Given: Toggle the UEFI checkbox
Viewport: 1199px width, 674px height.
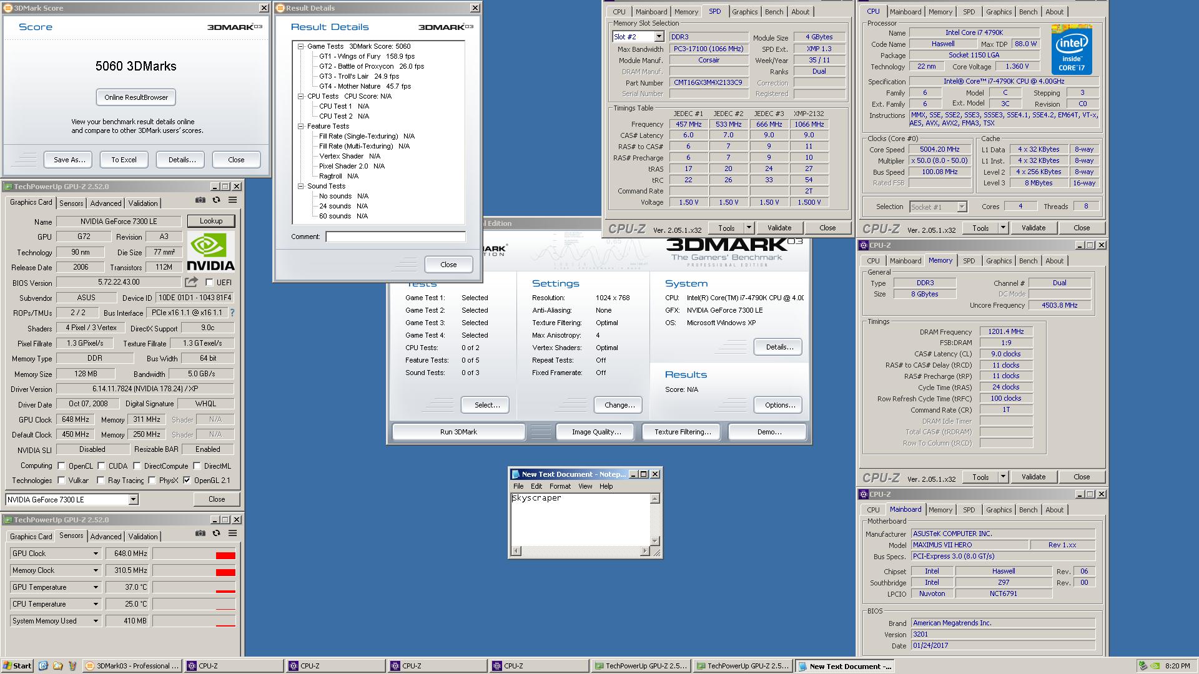Looking at the screenshot, I should [x=209, y=283].
